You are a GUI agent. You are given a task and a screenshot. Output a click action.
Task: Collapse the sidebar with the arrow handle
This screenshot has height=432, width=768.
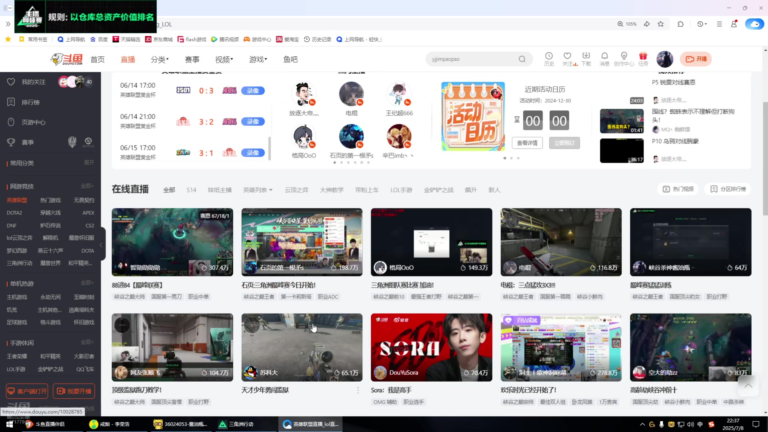(101, 245)
